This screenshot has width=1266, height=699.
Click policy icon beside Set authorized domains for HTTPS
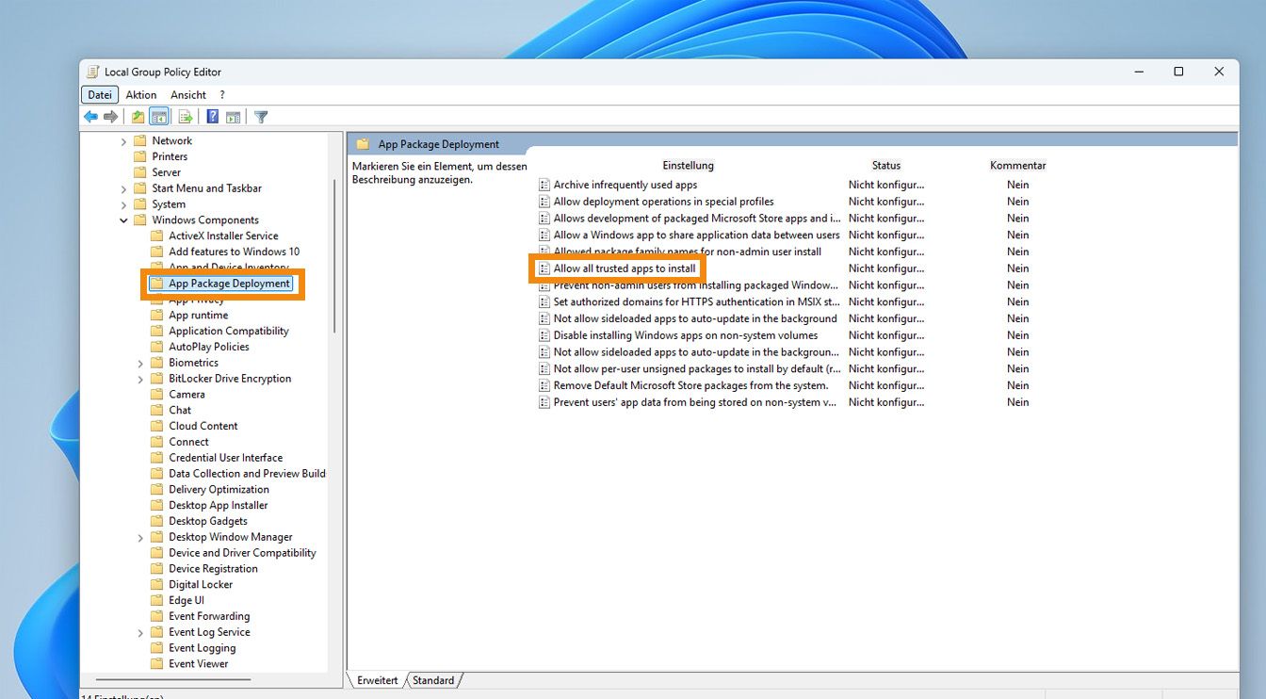(544, 301)
